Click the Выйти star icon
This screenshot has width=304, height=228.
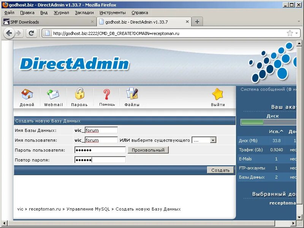(x=217, y=94)
